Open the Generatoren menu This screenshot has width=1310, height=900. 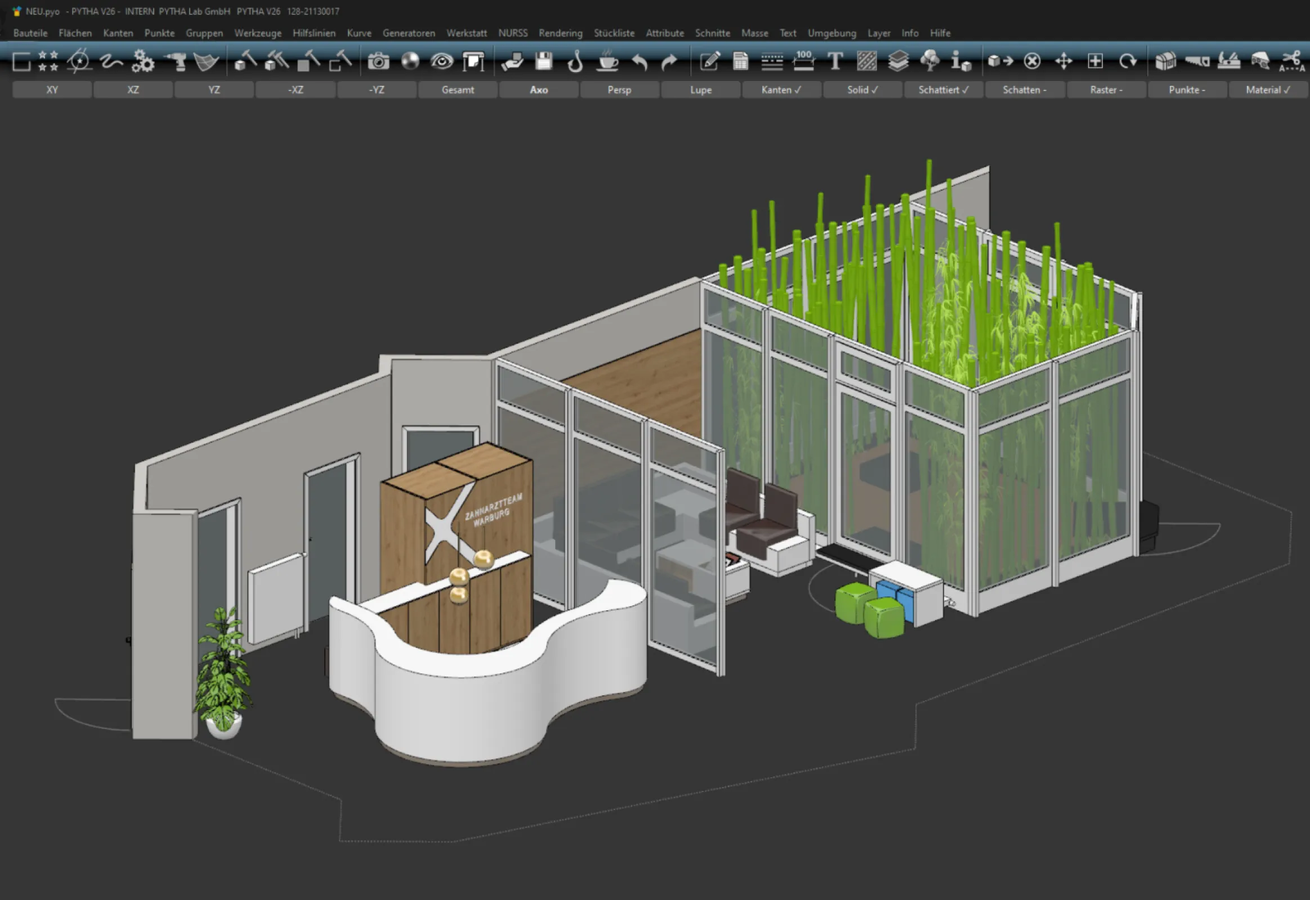[x=409, y=33]
